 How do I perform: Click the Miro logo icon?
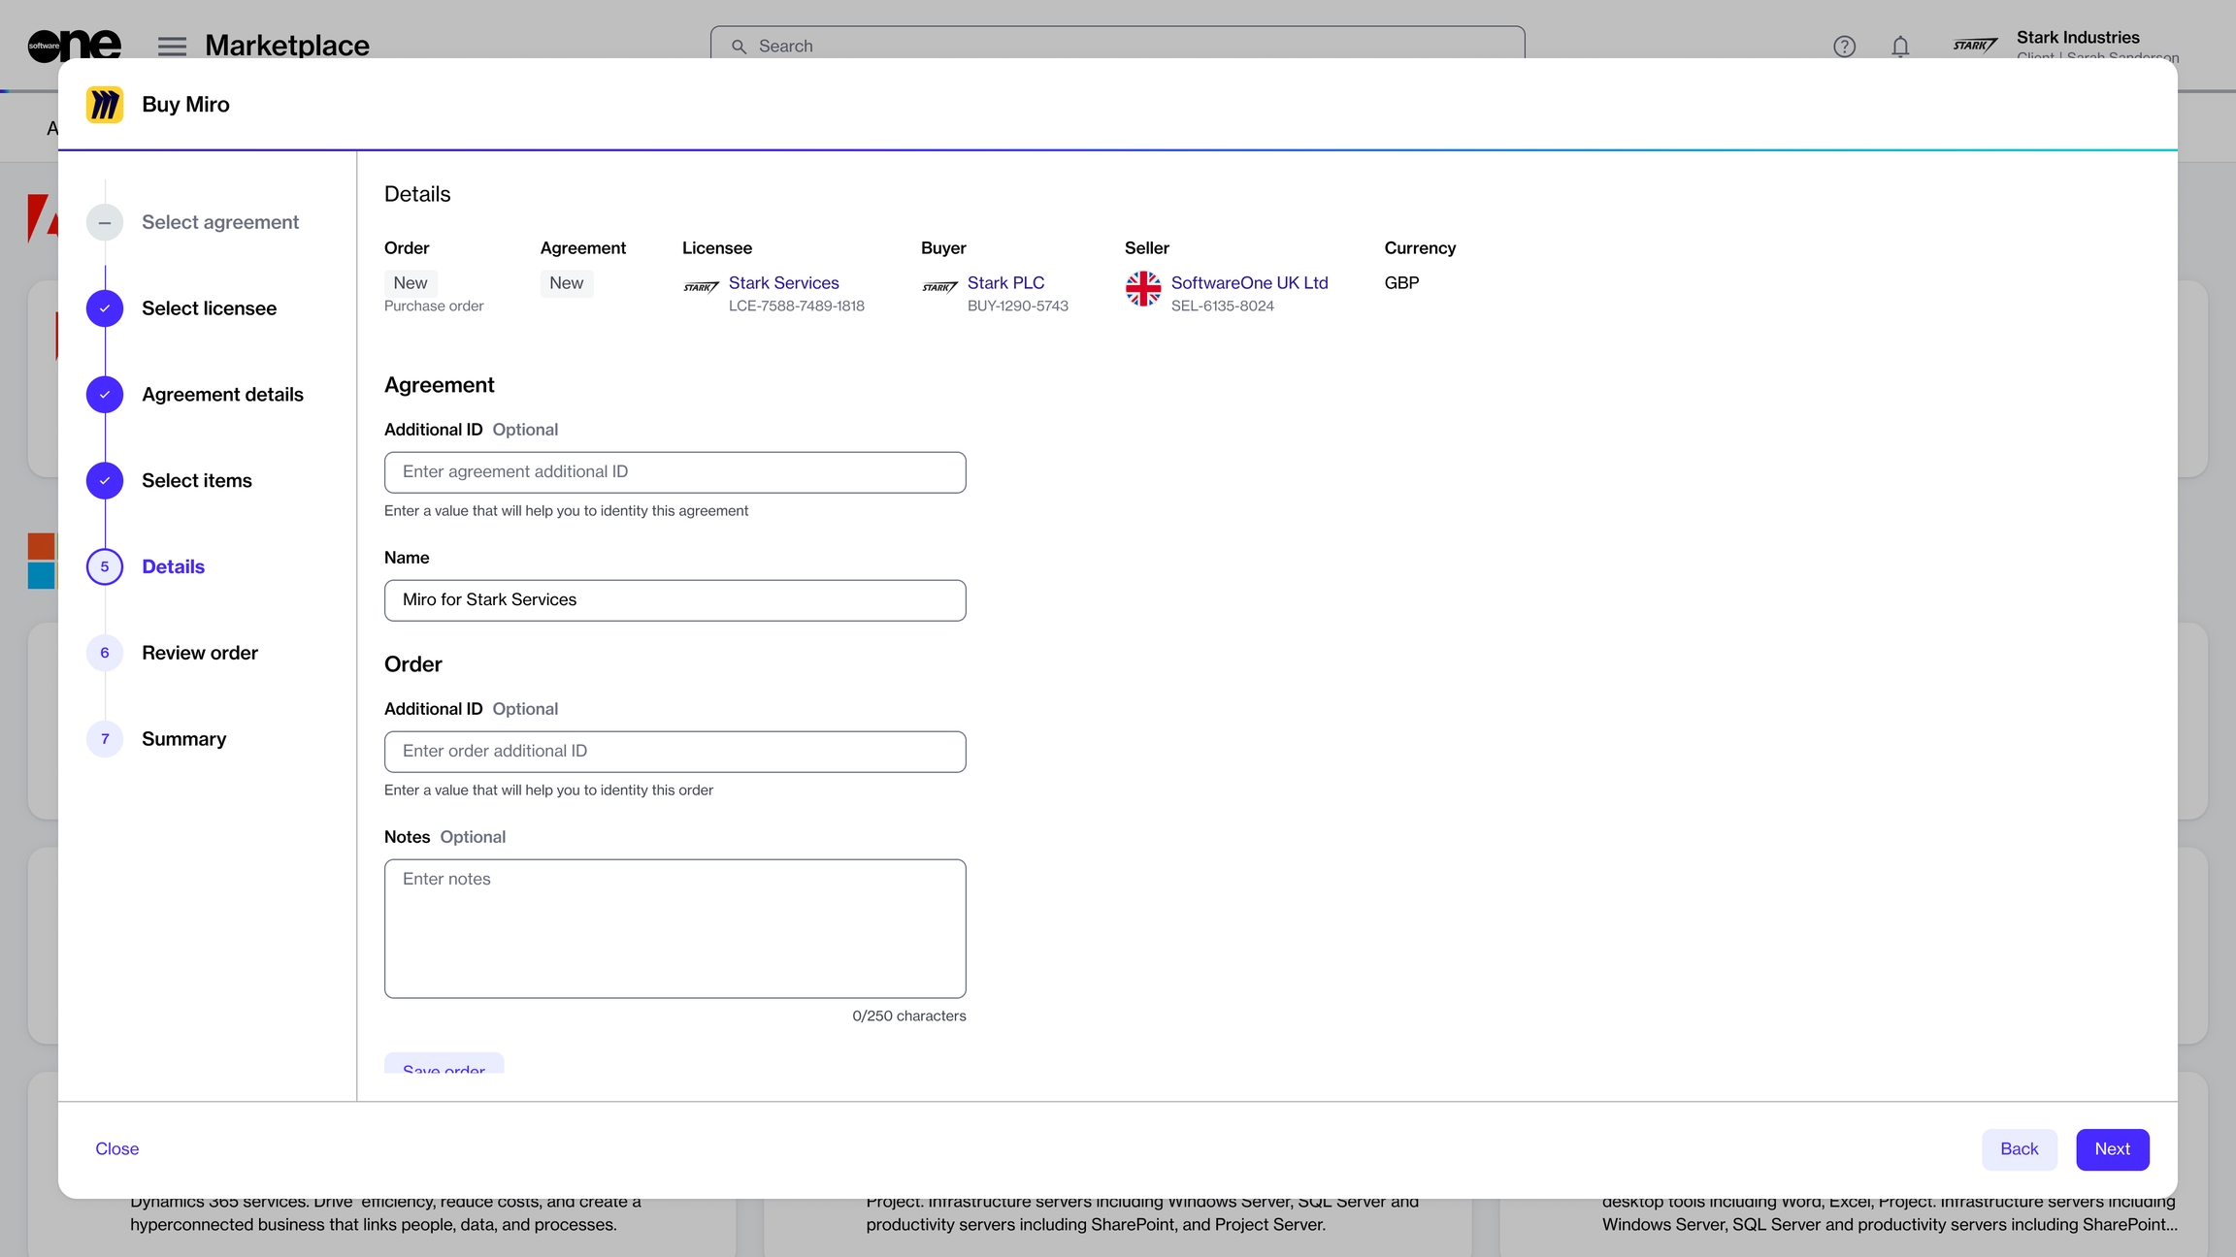(x=105, y=105)
